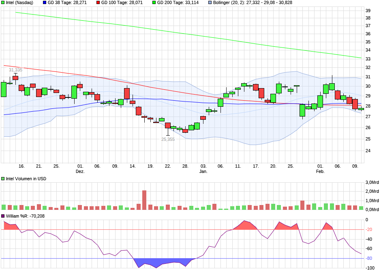Screen dimensions: 381x272
Task: Click the 'Jan.' month label
Action: pos(203,171)
